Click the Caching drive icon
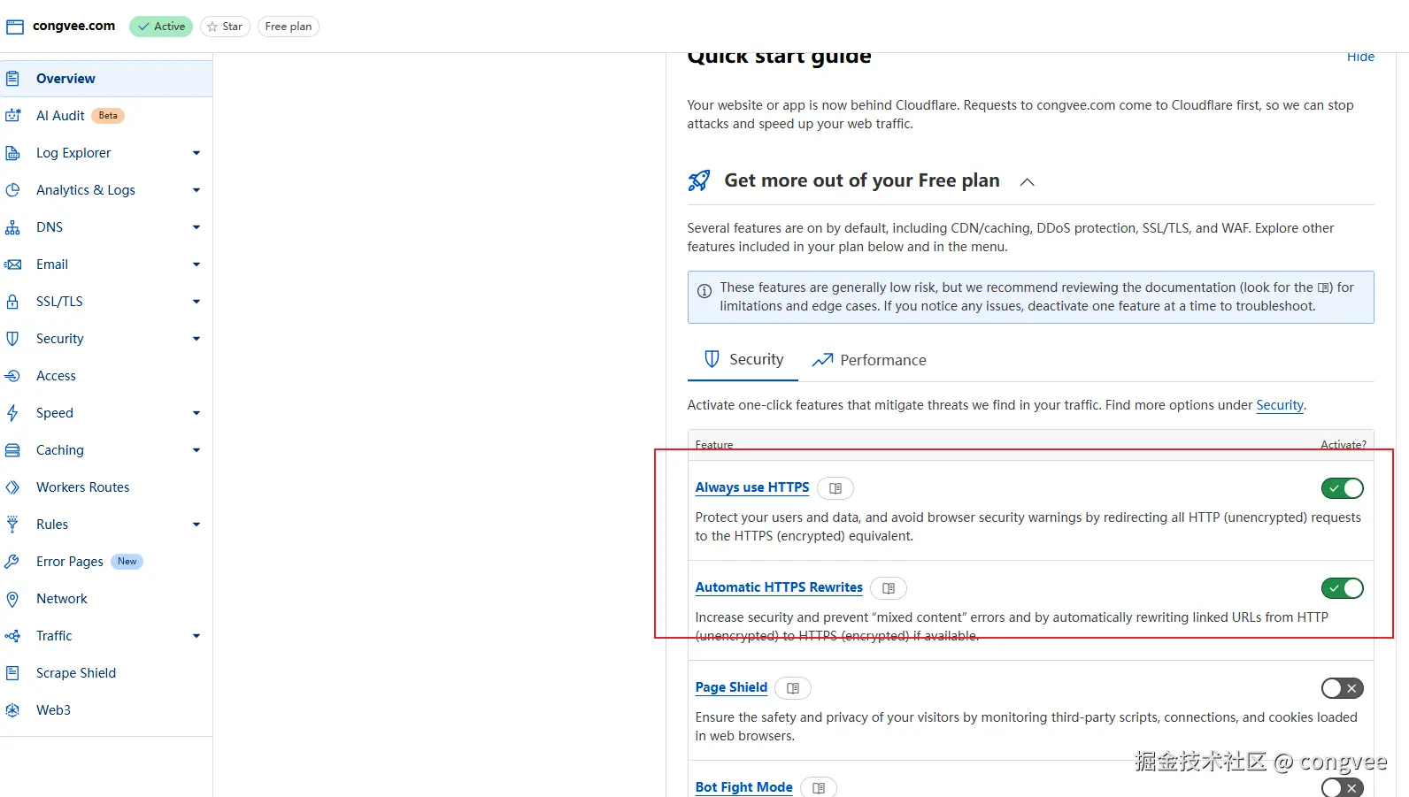 point(12,450)
